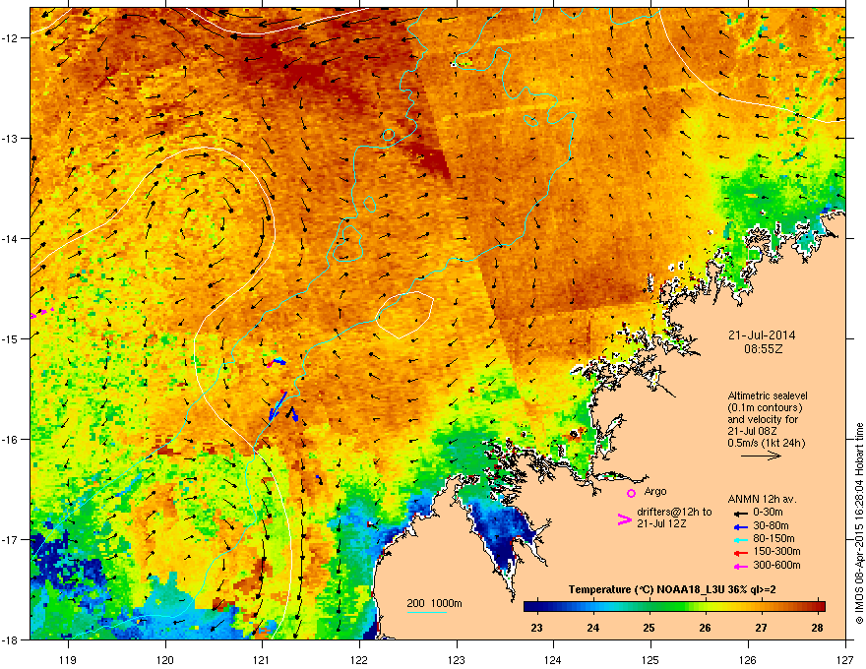Image resolution: width=866 pixels, height=669 pixels.
Task: Click the latitude axis label '-16'
Action: 11,440
